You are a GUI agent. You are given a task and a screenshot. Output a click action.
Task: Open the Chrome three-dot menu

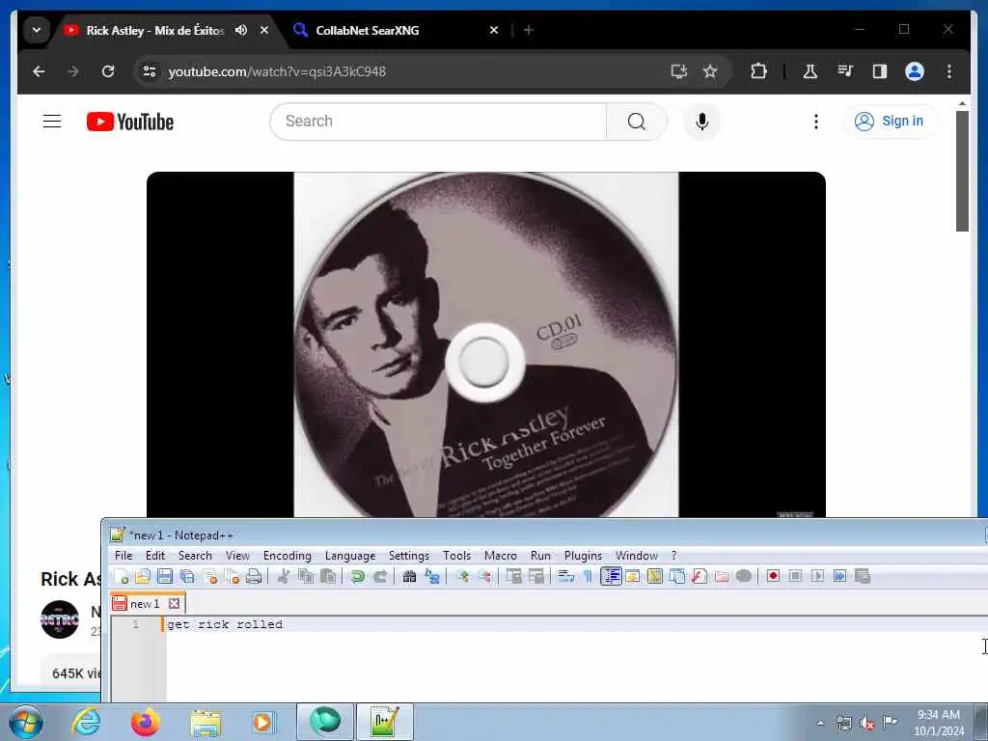point(949,71)
